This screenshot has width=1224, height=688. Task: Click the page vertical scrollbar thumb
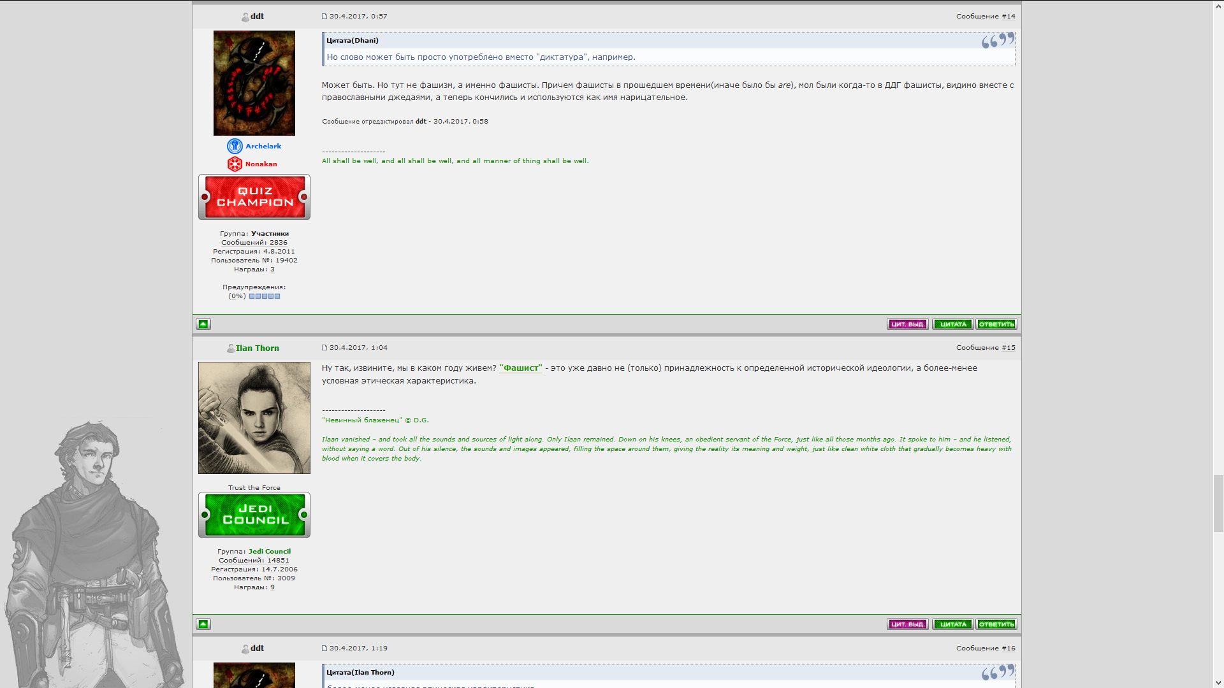click(1218, 503)
